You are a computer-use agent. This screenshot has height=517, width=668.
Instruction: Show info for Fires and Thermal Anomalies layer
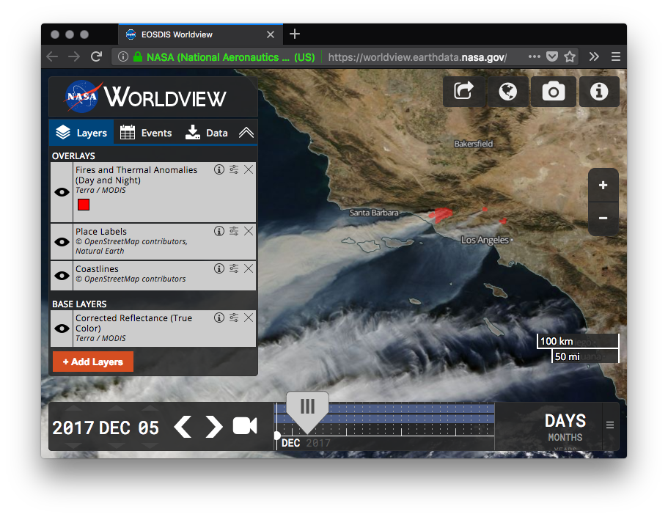point(219,169)
